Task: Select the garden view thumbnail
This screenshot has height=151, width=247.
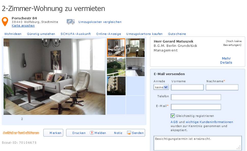Action: tap(116, 67)
